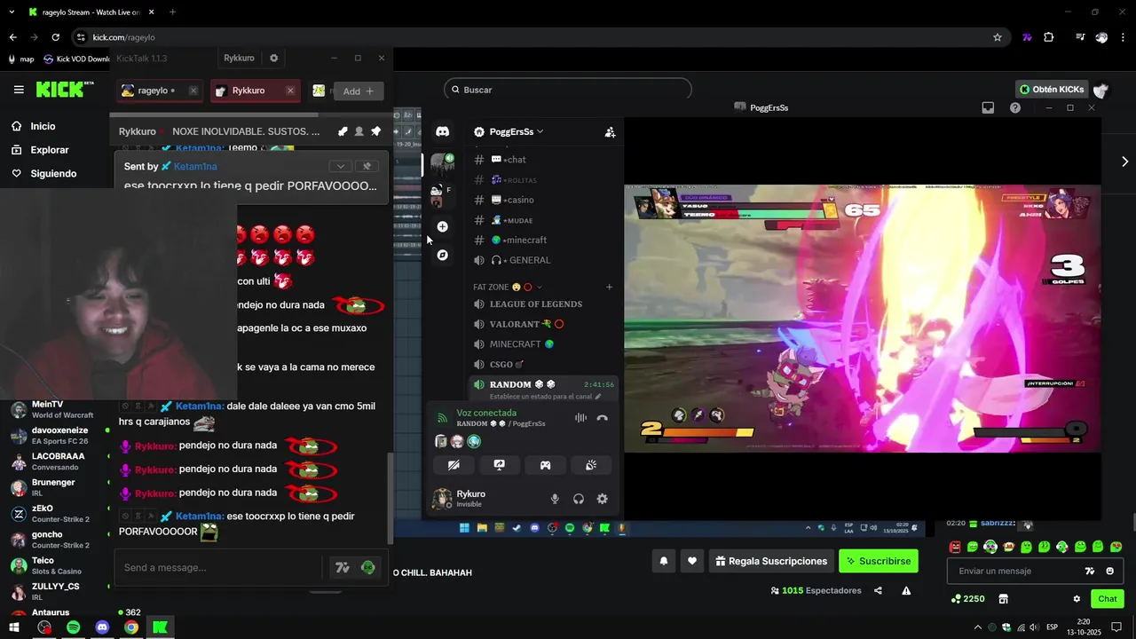Mute Discord microphone

555,499
